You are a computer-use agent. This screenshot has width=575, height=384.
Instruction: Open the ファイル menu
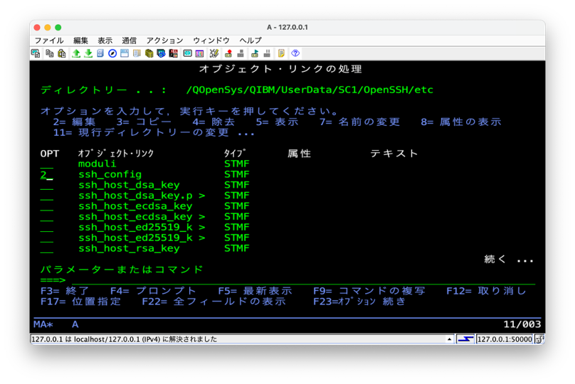pos(49,41)
